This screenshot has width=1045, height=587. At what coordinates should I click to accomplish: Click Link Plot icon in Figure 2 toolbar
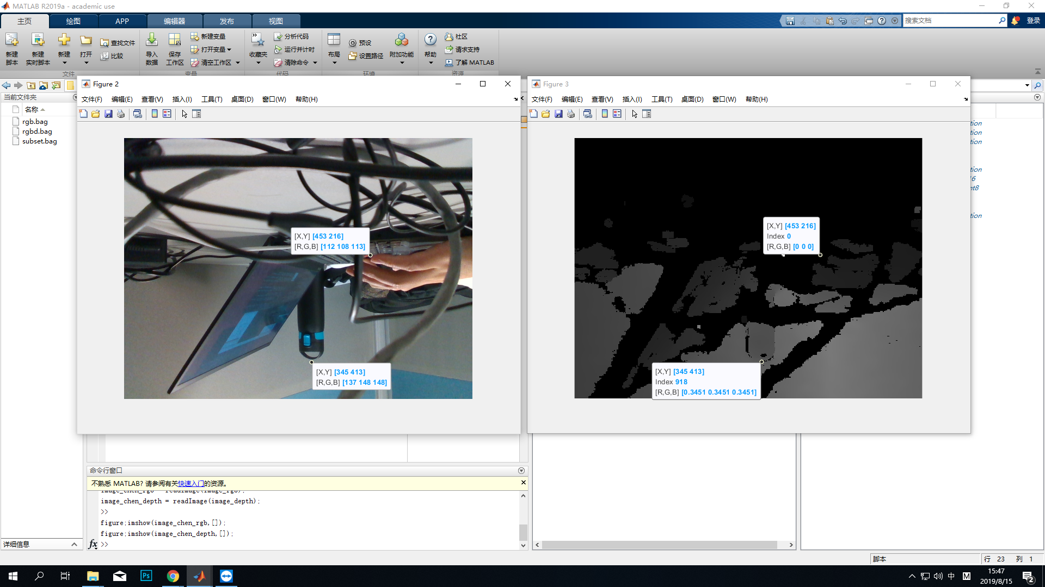[x=138, y=114]
